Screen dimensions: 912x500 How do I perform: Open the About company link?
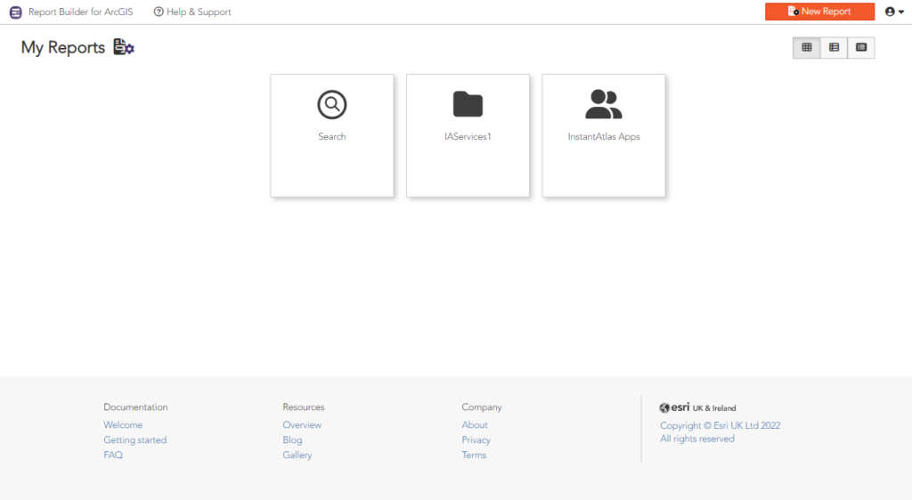[475, 425]
